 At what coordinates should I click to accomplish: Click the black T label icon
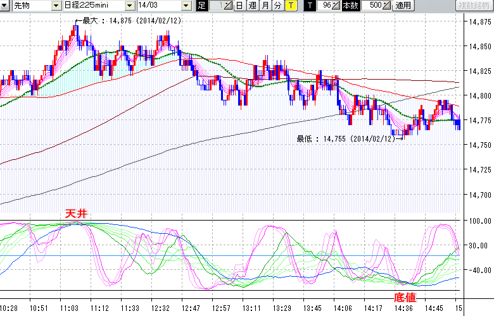(310, 6)
